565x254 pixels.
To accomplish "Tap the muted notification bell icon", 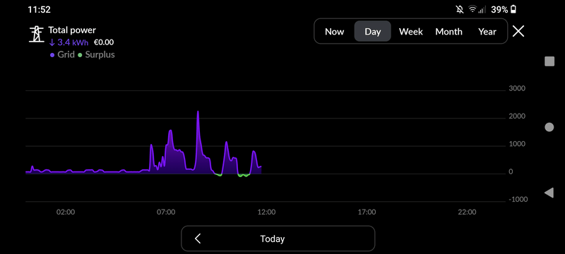I will click(460, 9).
